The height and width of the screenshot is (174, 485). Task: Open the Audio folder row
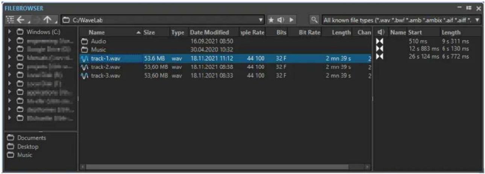[226, 41]
